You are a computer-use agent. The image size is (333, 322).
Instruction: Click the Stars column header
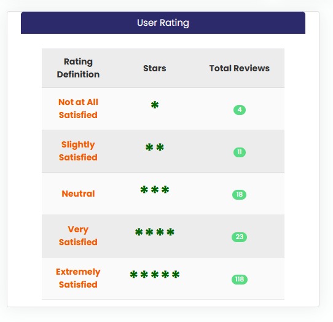[155, 68]
